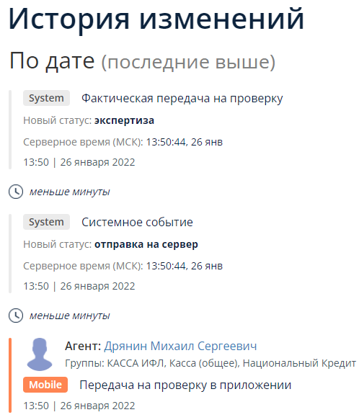This screenshot has width=359, height=420.
Task: Click the first clock icon beside меньше минуты
Action: coord(16,192)
